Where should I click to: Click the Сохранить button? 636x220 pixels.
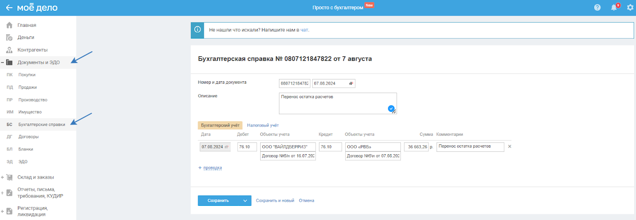point(219,201)
